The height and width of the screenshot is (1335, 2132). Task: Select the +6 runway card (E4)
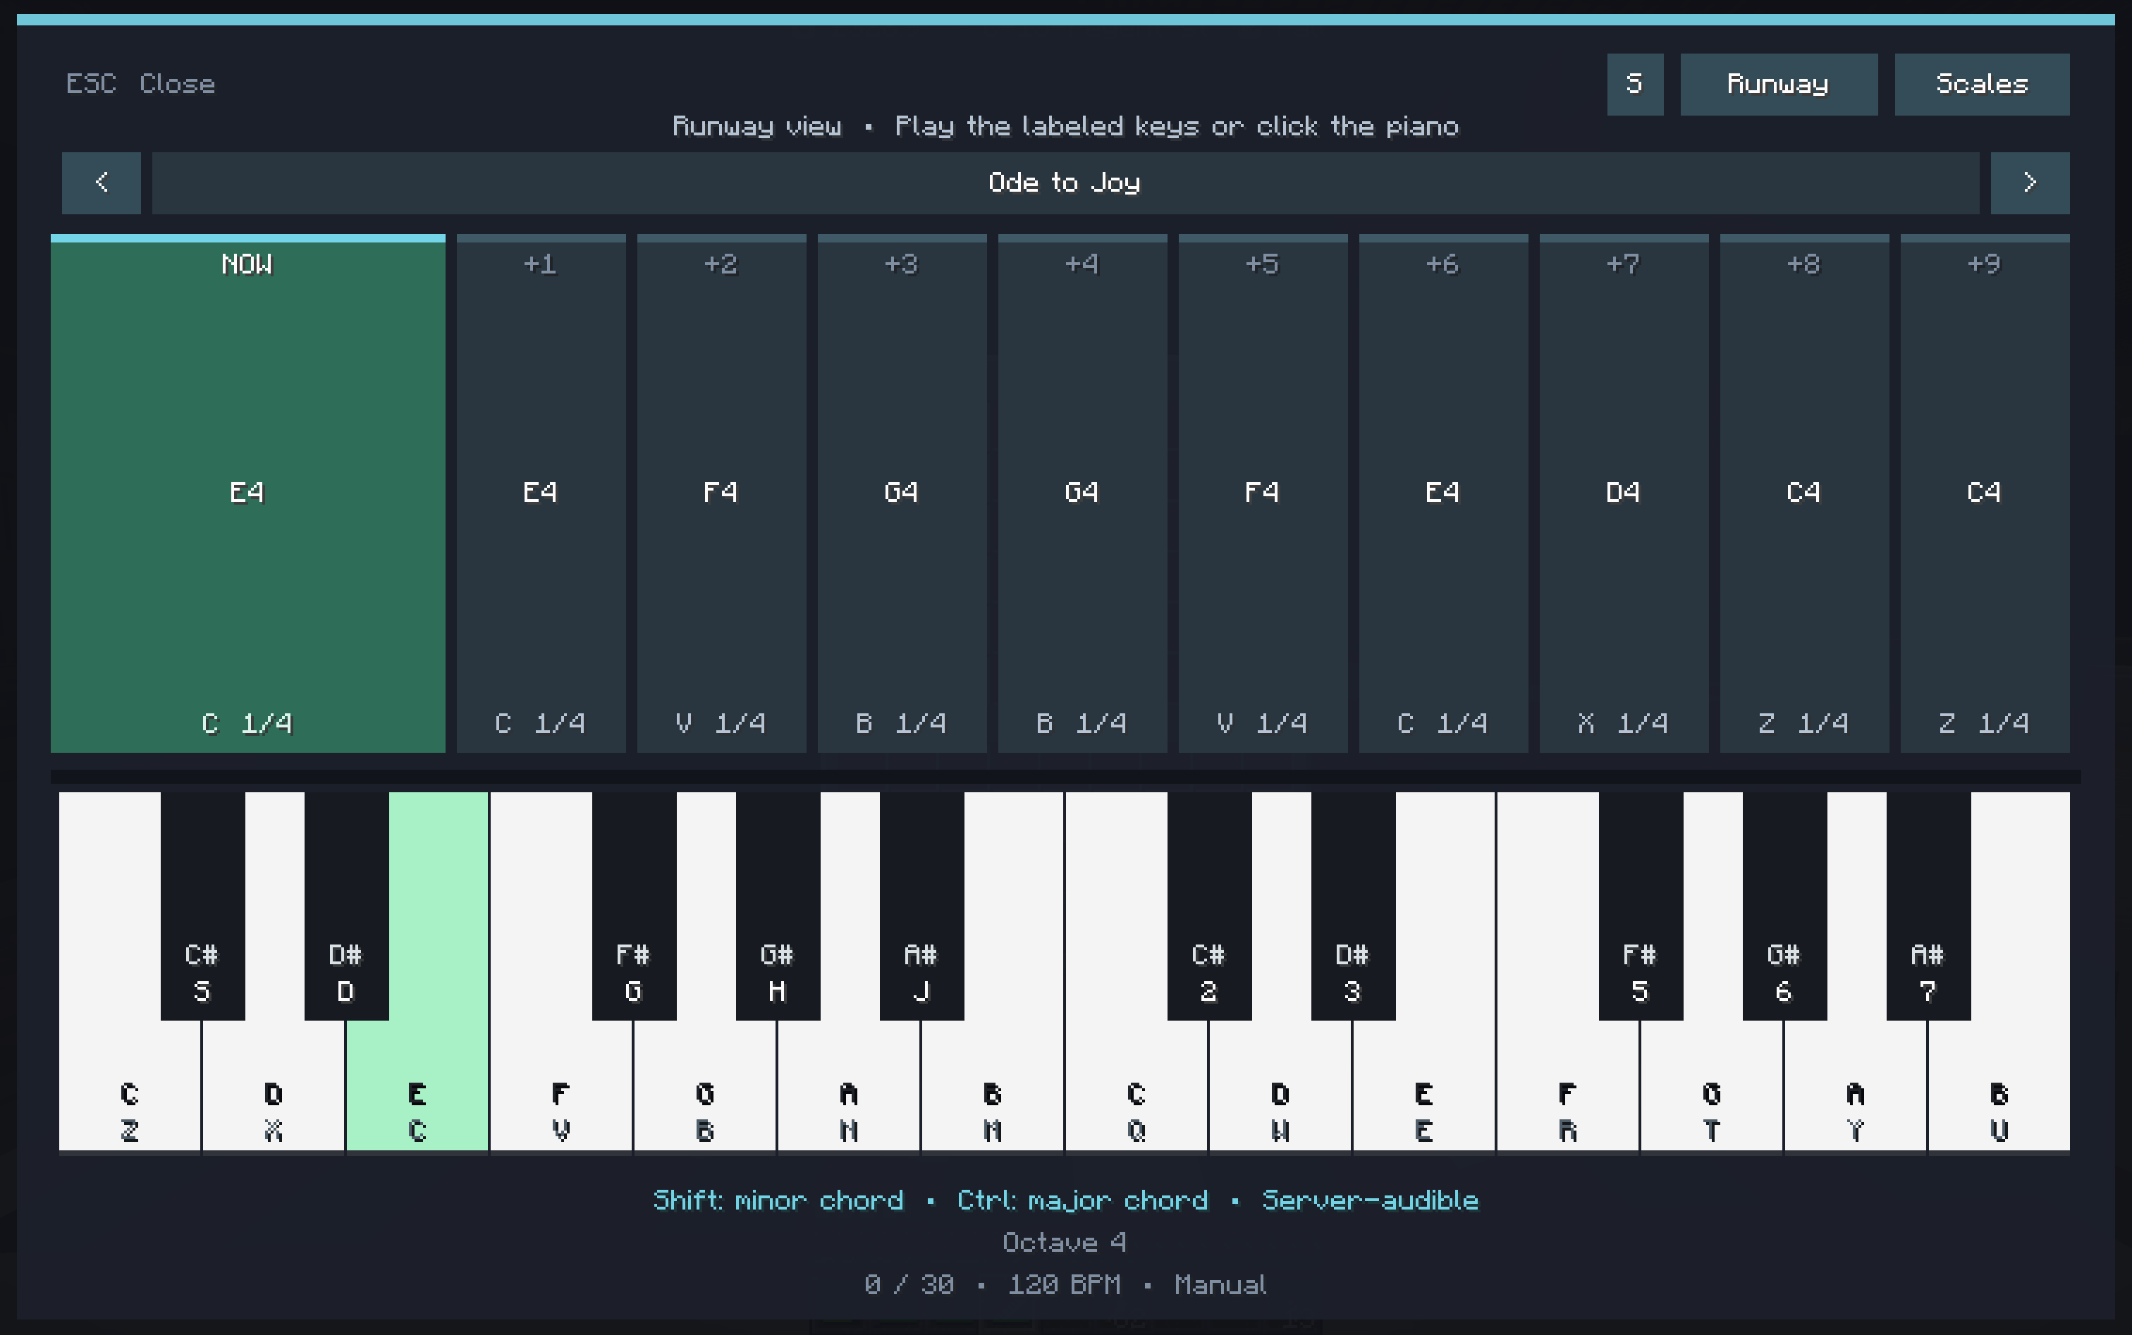1444,493
